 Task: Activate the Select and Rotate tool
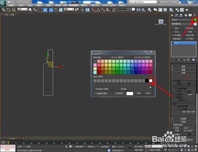coord(56,10)
